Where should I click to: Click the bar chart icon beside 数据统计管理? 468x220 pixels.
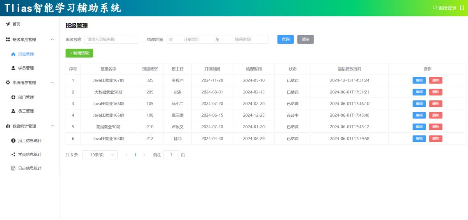click(8, 126)
